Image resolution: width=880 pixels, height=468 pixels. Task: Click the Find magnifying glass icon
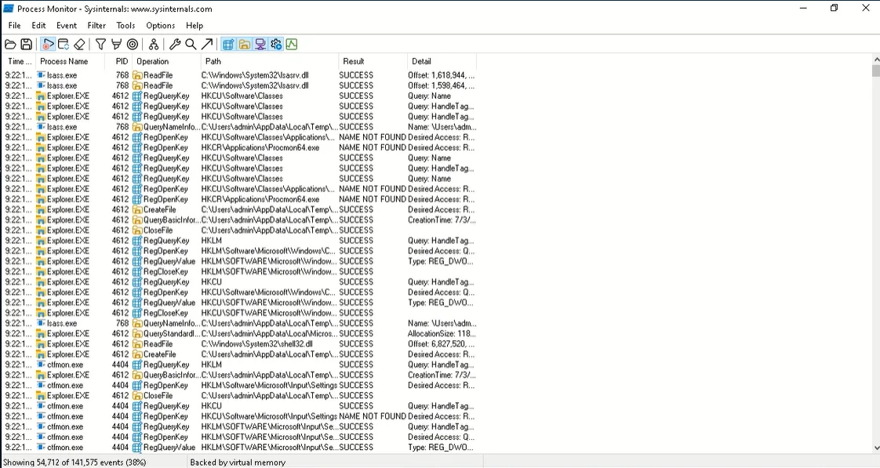click(191, 45)
